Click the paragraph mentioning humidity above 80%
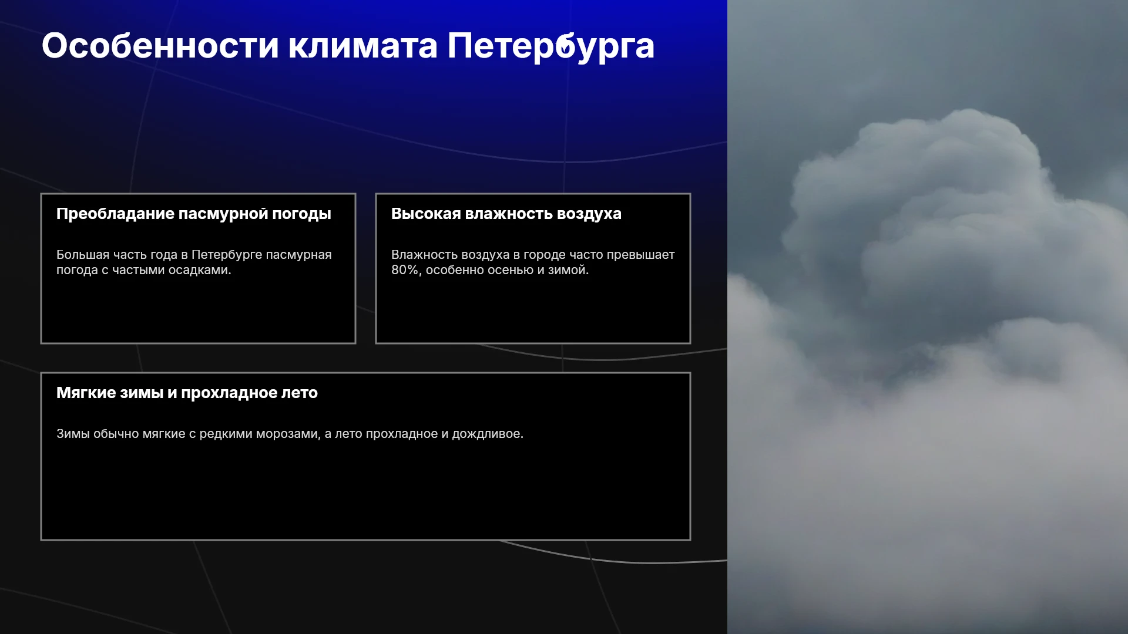1128x634 pixels. [533, 262]
